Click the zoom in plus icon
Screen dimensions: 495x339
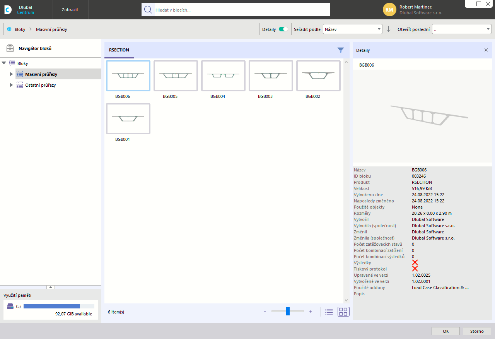click(x=311, y=312)
